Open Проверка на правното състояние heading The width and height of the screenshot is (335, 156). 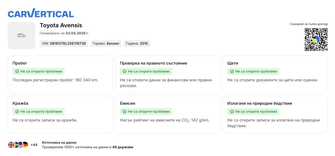click(x=154, y=63)
